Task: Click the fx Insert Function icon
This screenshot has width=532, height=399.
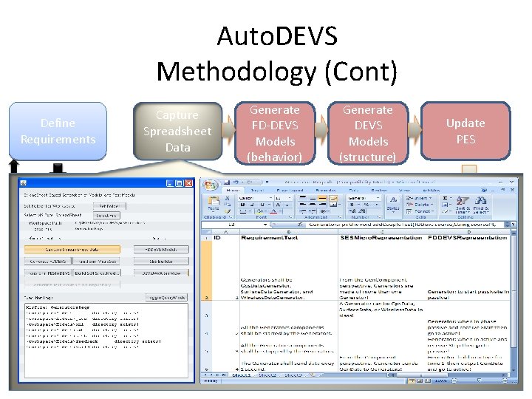Action: click(300, 225)
